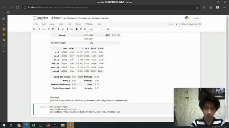
Task: Save notebook with the save and checkpoint icon
Action: (34, 29)
